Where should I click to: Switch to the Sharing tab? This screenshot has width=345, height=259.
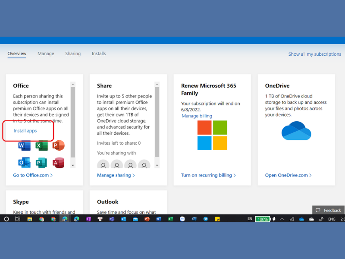point(73,54)
